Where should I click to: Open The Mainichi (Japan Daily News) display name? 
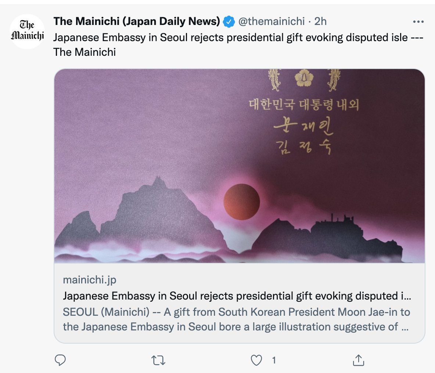pyautogui.click(x=137, y=22)
